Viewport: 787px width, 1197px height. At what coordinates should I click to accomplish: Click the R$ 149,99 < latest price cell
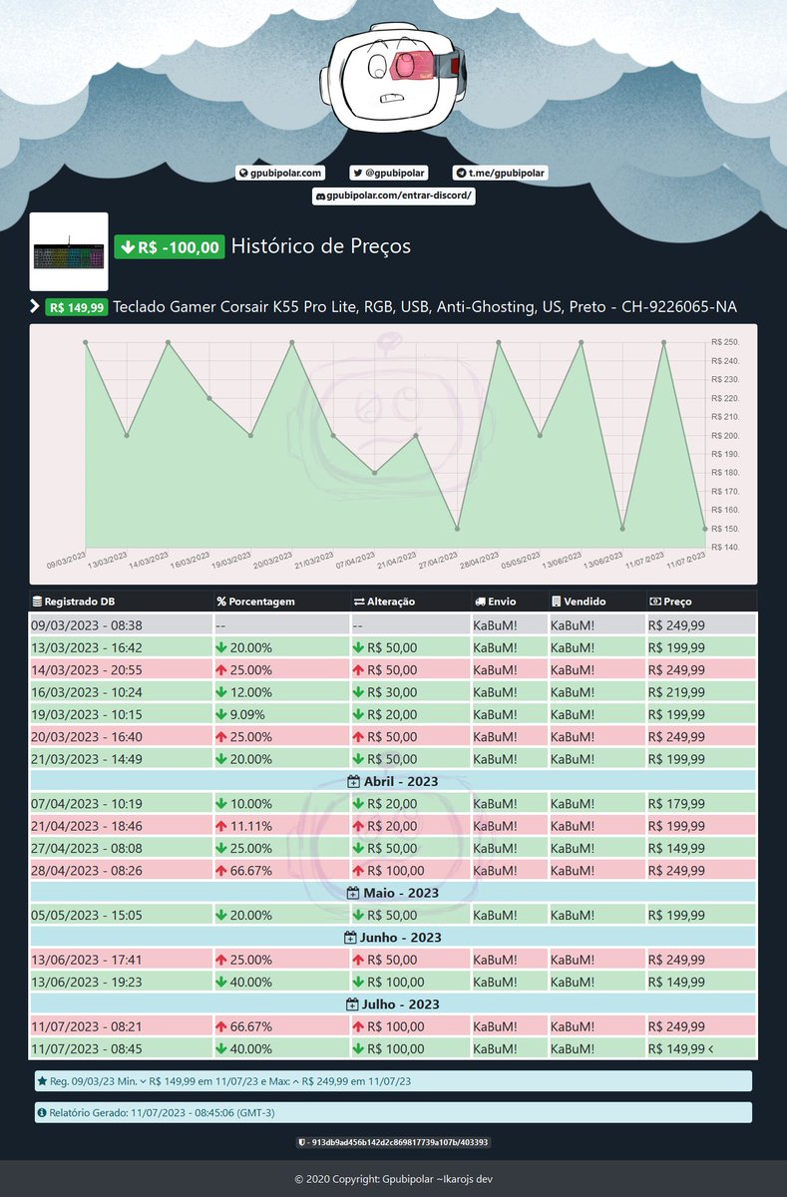tap(701, 1049)
